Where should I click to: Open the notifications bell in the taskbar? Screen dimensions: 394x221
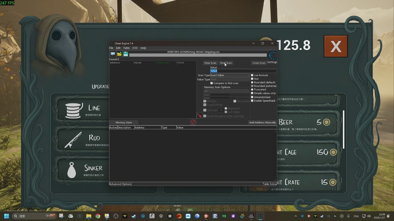tap(389, 216)
